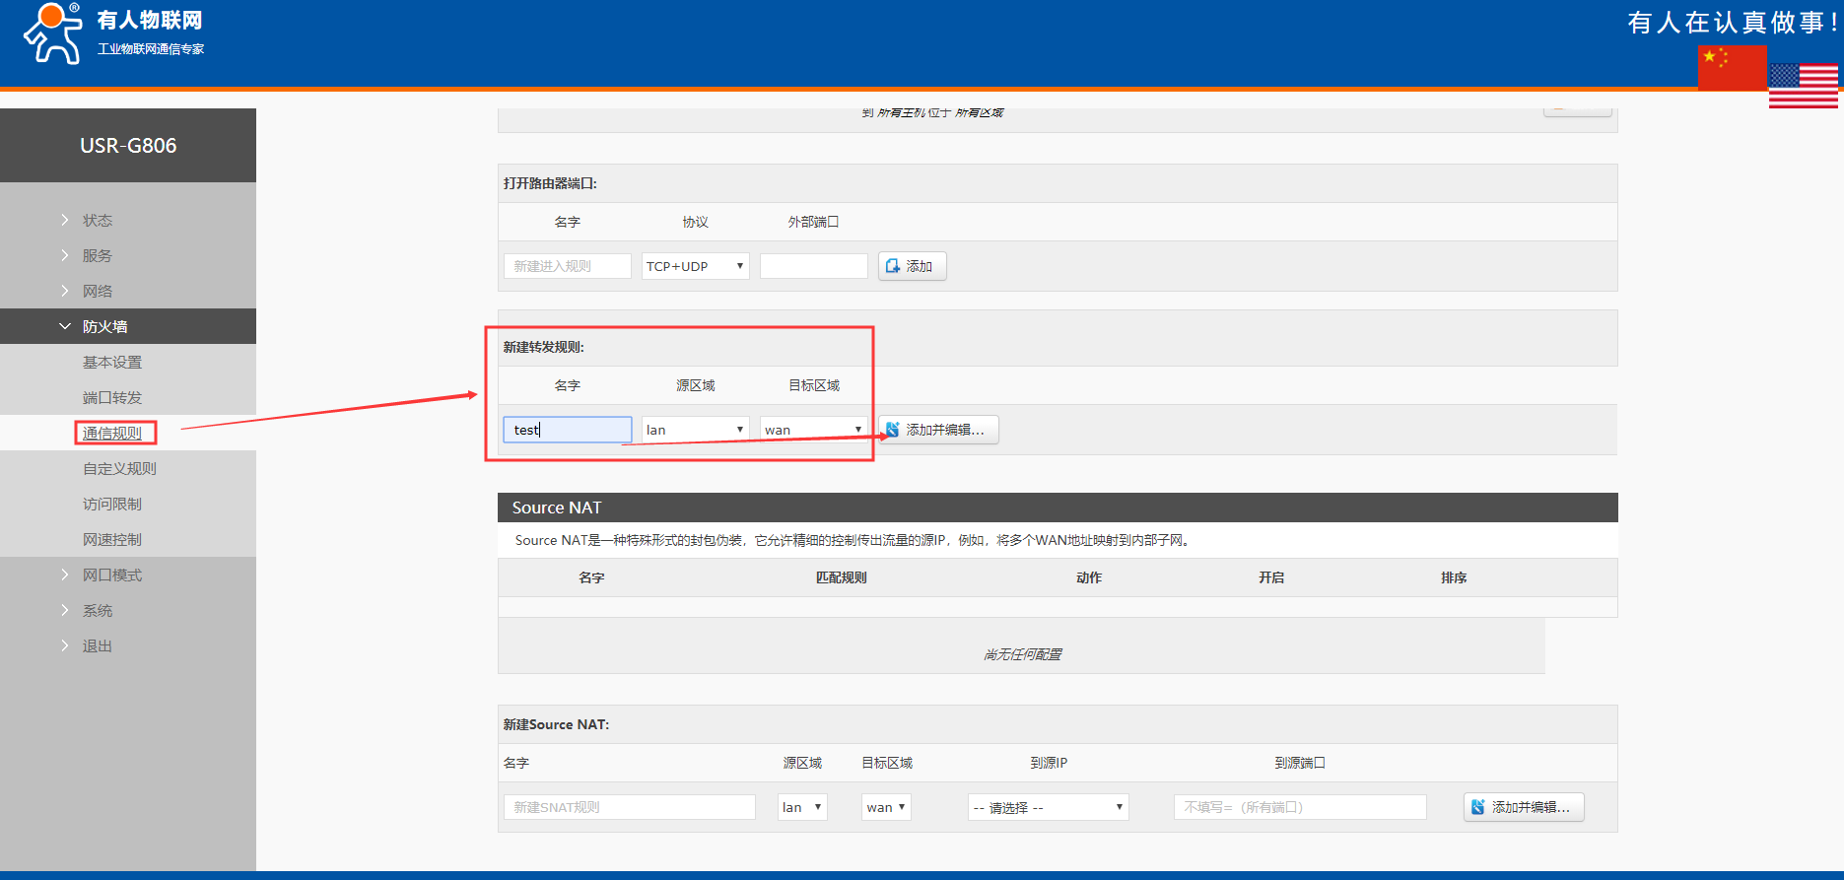Open the TCP+UDP protocol dropdown

click(695, 266)
